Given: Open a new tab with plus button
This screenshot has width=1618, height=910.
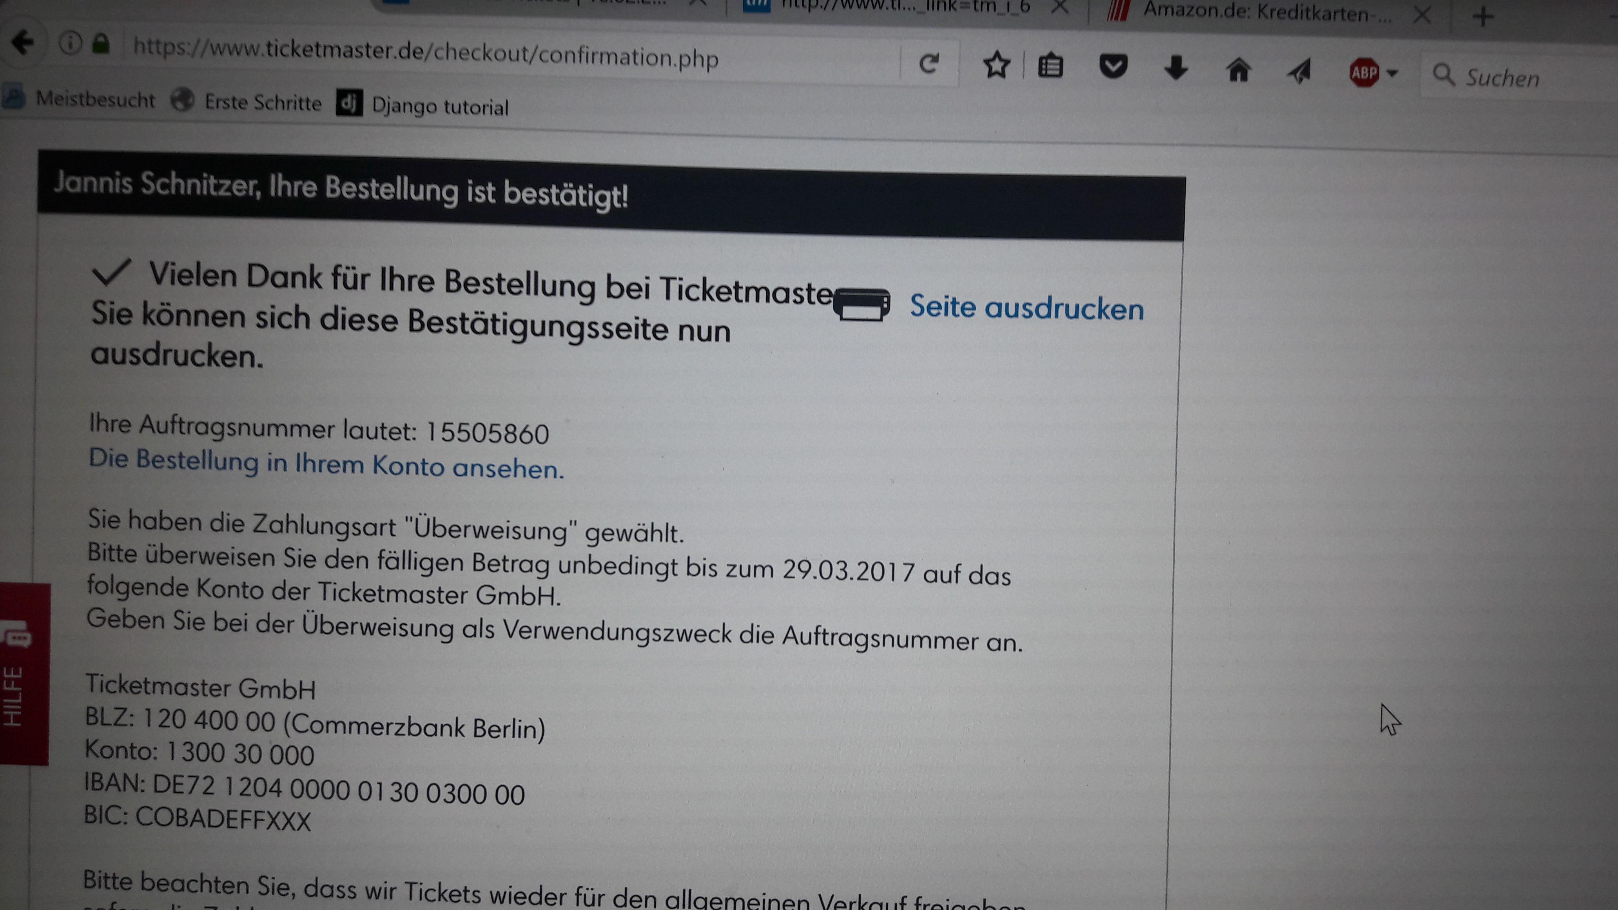Looking at the screenshot, I should point(1483,16).
